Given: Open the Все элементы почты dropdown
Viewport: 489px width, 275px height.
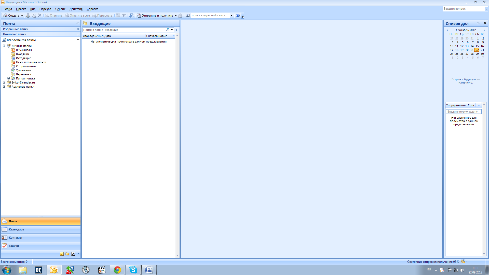Looking at the screenshot, I should tap(78, 40).
